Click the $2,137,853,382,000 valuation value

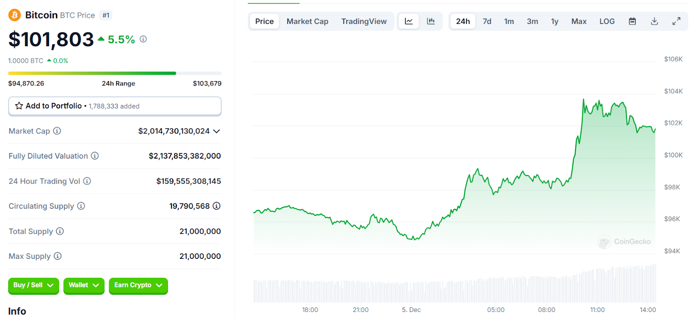point(185,156)
